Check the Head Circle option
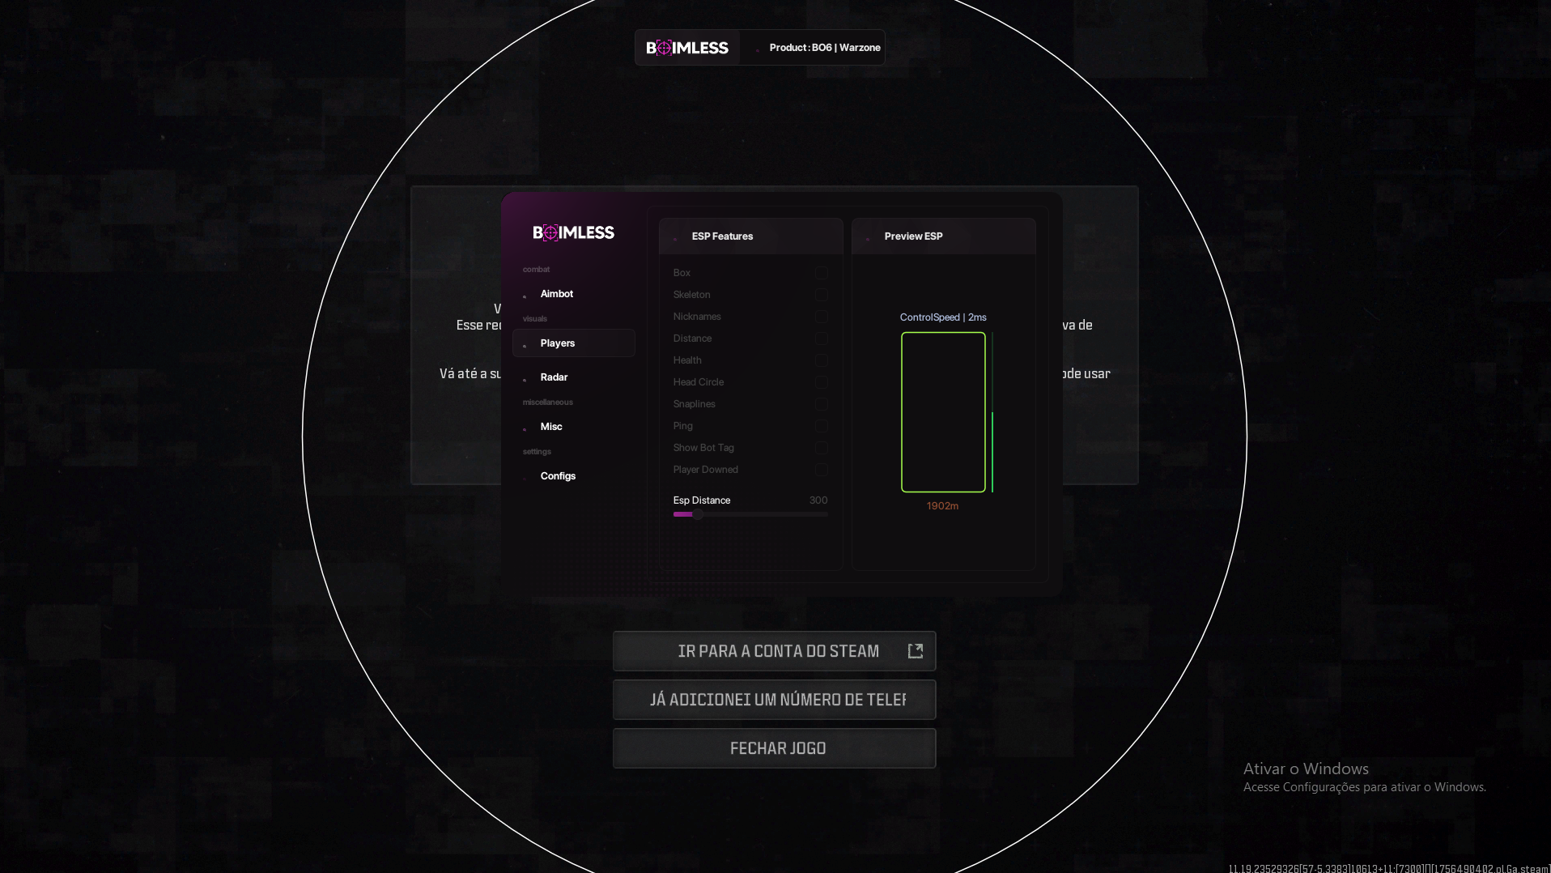Screen dimensions: 1551x873 (821, 382)
